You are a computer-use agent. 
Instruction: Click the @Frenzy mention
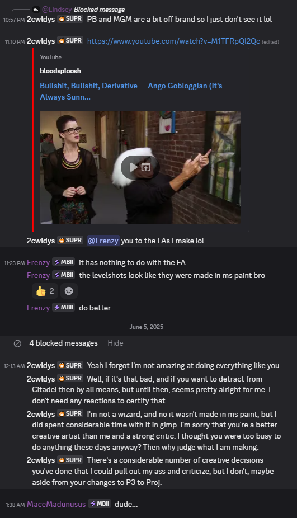click(103, 241)
